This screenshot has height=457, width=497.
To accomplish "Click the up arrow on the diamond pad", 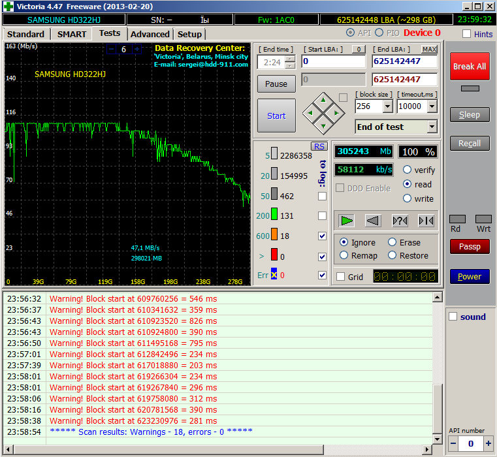I will [x=323, y=100].
